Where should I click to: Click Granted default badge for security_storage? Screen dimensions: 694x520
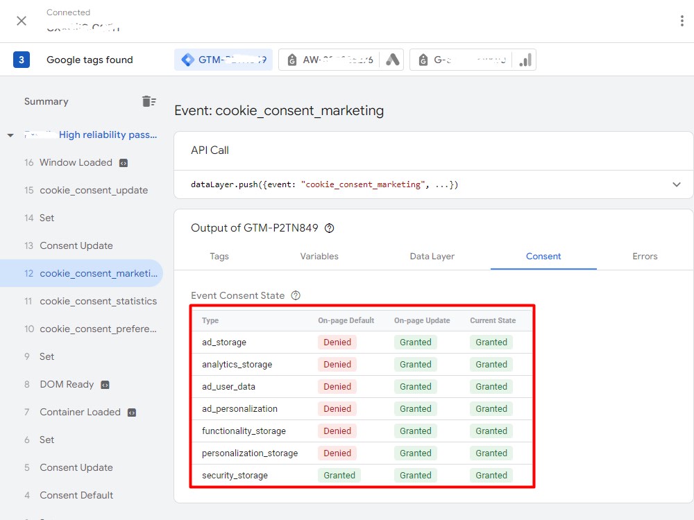339,476
